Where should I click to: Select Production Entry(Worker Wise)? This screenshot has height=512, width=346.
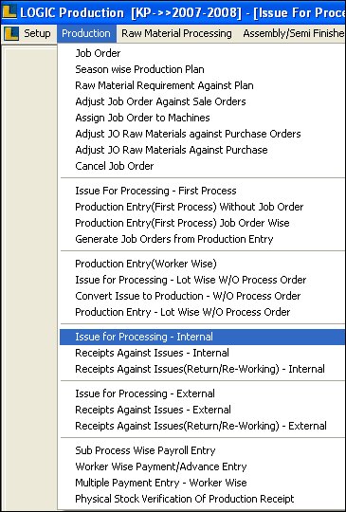pyautogui.click(x=146, y=264)
